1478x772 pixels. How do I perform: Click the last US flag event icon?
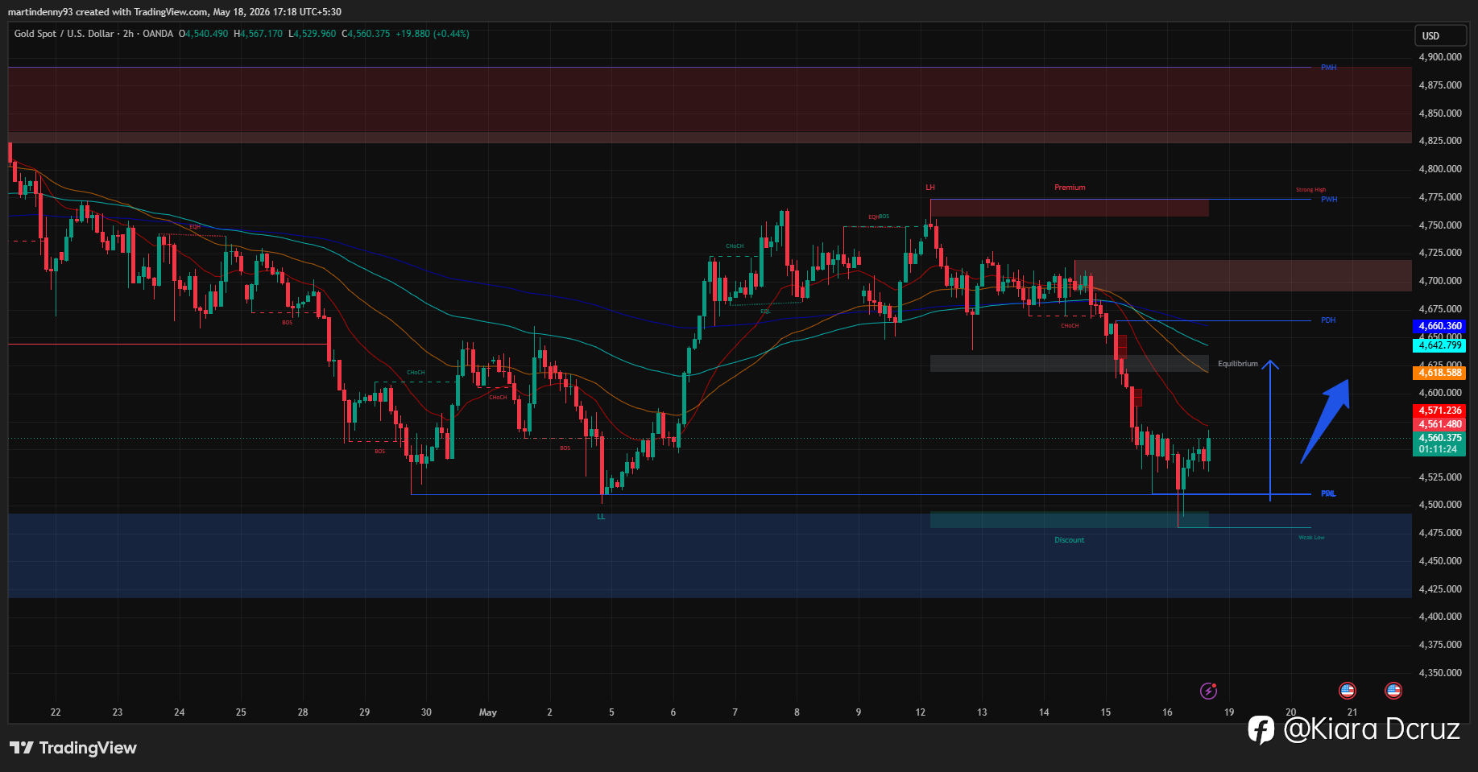[1393, 690]
